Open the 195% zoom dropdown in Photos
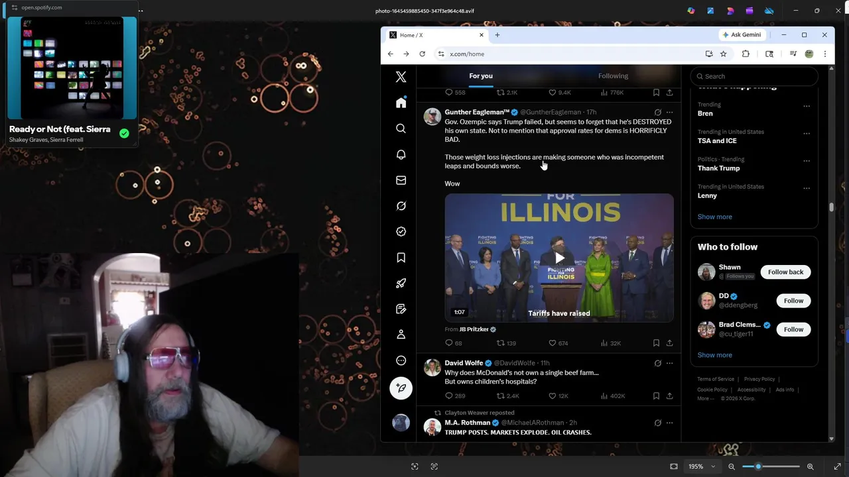 (702, 466)
